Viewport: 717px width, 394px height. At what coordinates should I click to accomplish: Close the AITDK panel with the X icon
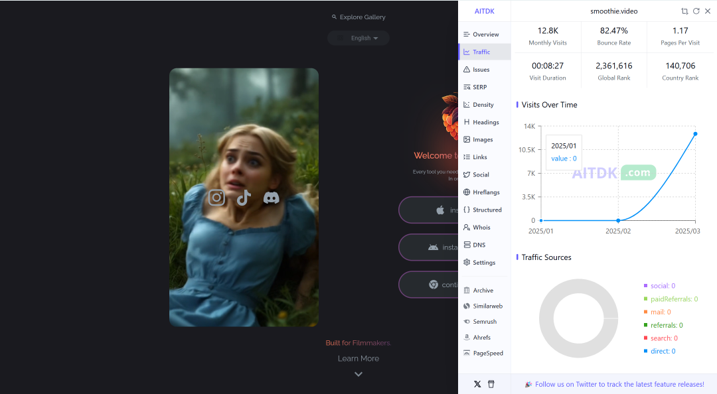pos(708,11)
